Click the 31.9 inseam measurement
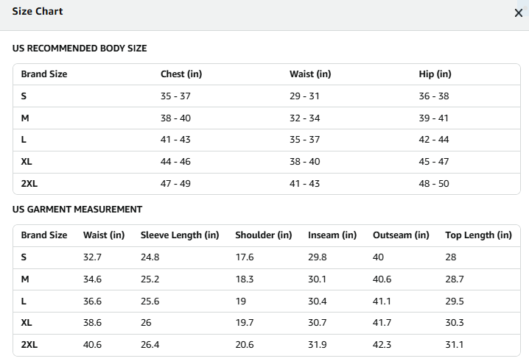Viewport: 529px width, 364px height. pyautogui.click(x=317, y=345)
